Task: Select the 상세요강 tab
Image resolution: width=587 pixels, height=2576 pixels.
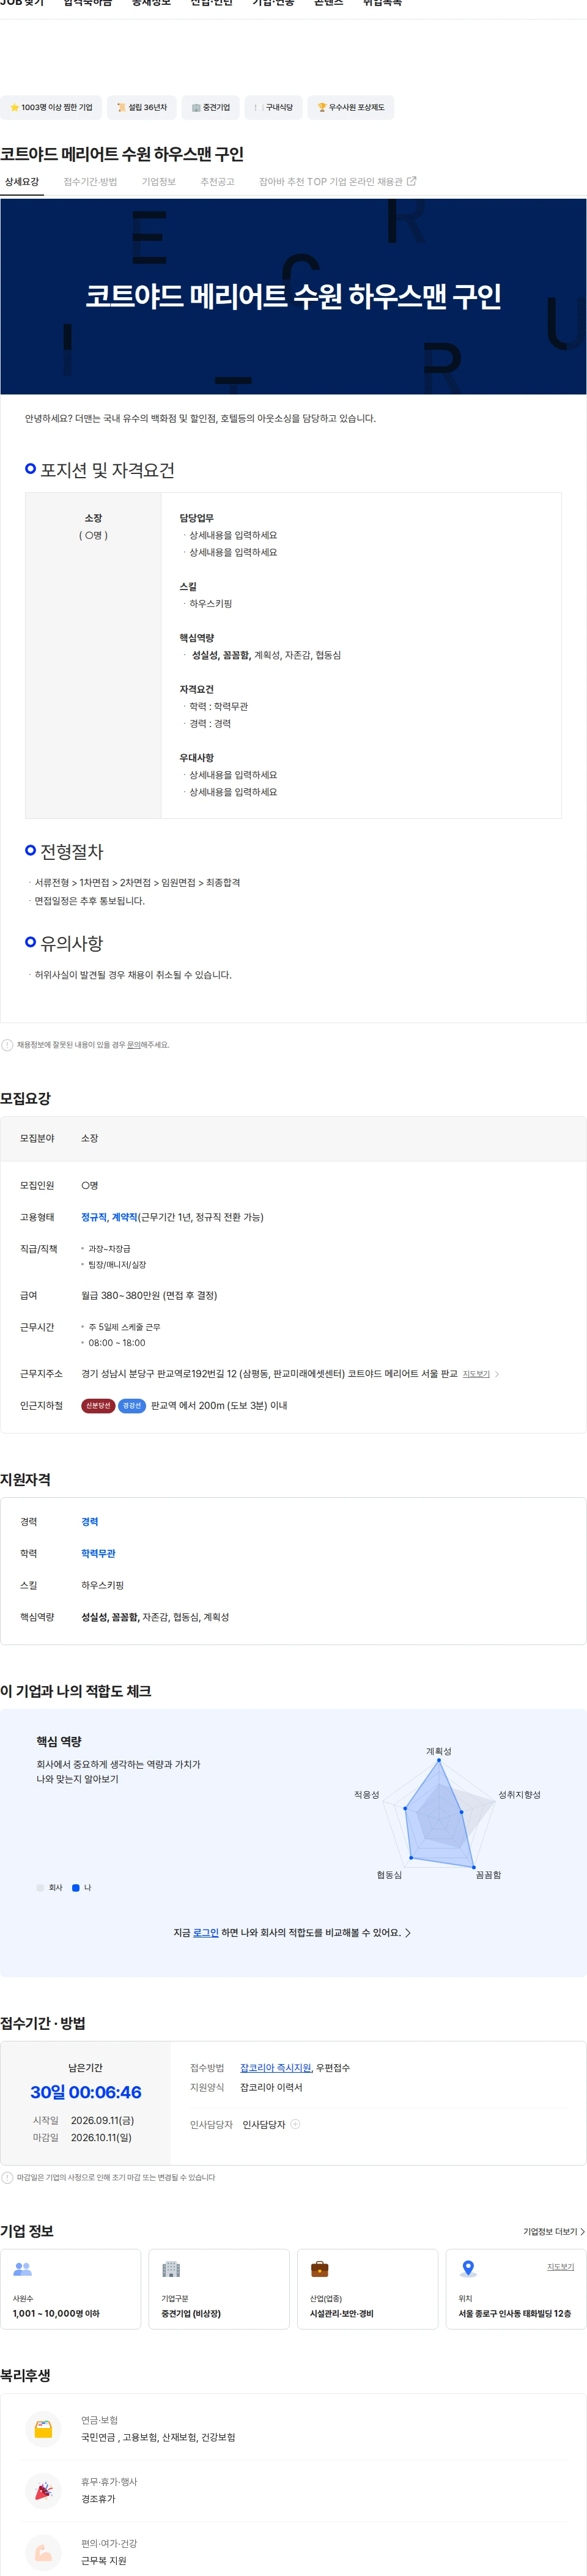Action: click(22, 181)
